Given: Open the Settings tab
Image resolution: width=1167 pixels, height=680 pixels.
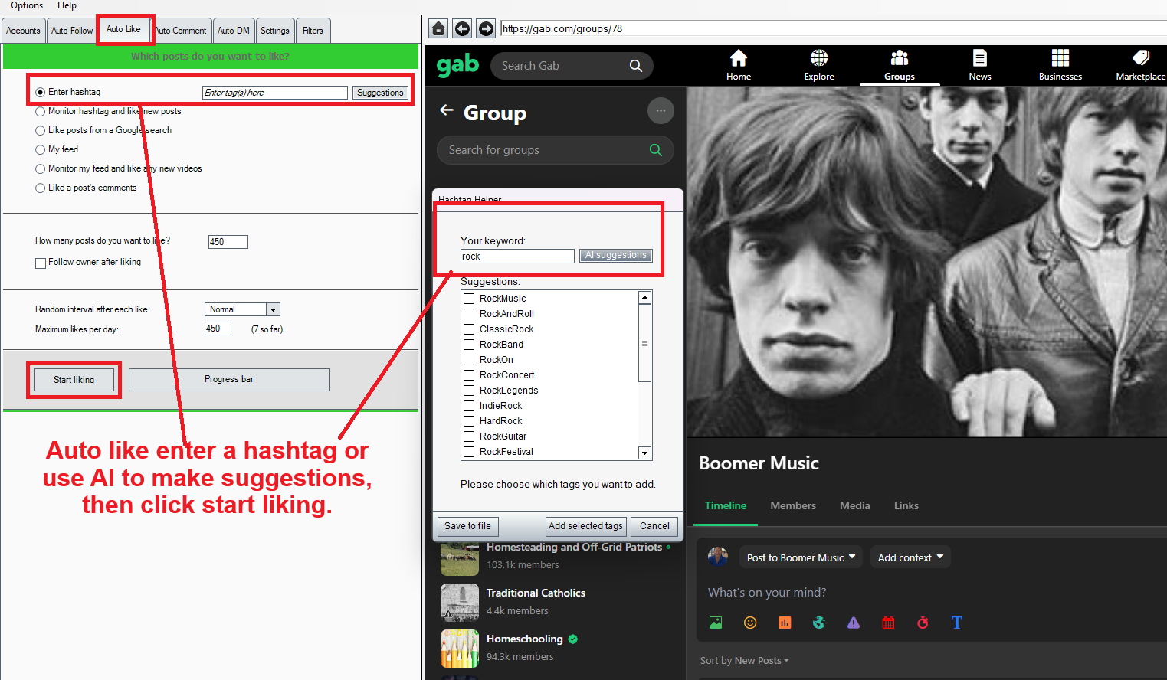Looking at the screenshot, I should pyautogui.click(x=274, y=31).
